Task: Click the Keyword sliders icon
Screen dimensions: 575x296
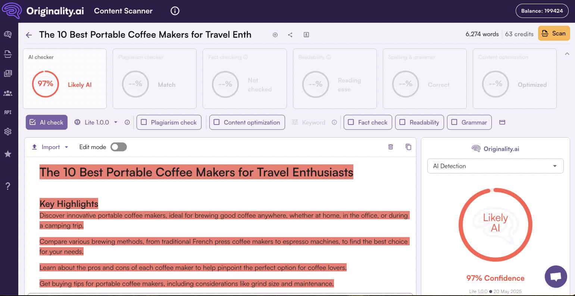Action: point(295,122)
